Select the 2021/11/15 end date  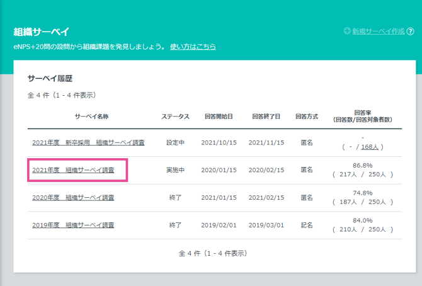(x=266, y=142)
